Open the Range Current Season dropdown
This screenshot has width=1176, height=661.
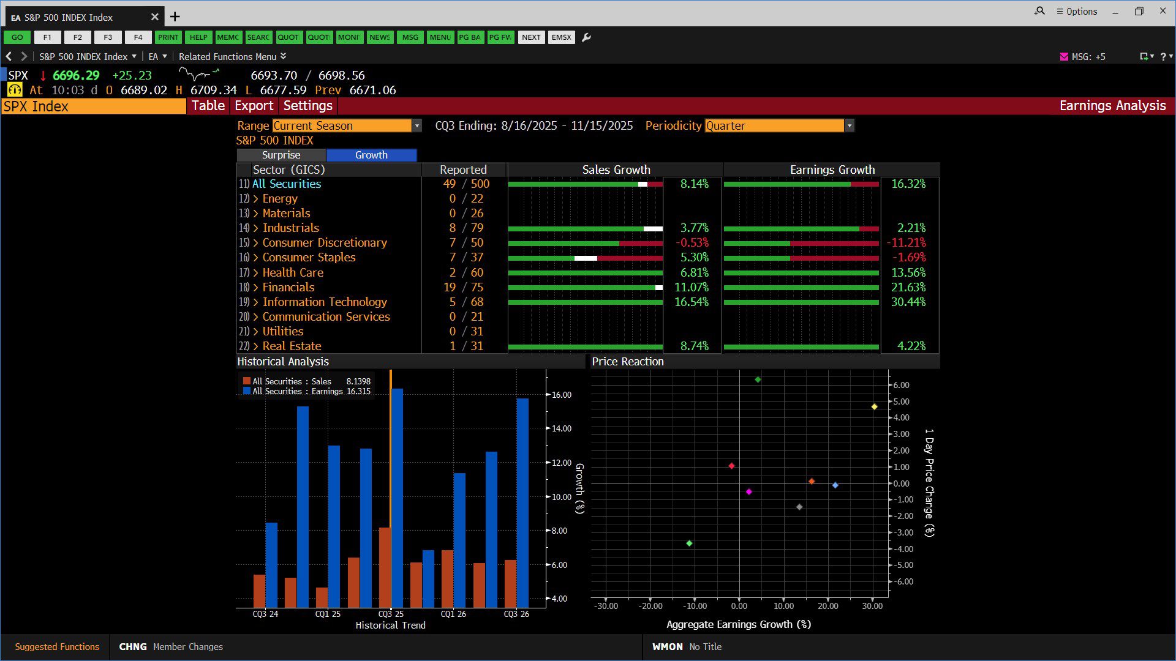point(417,125)
